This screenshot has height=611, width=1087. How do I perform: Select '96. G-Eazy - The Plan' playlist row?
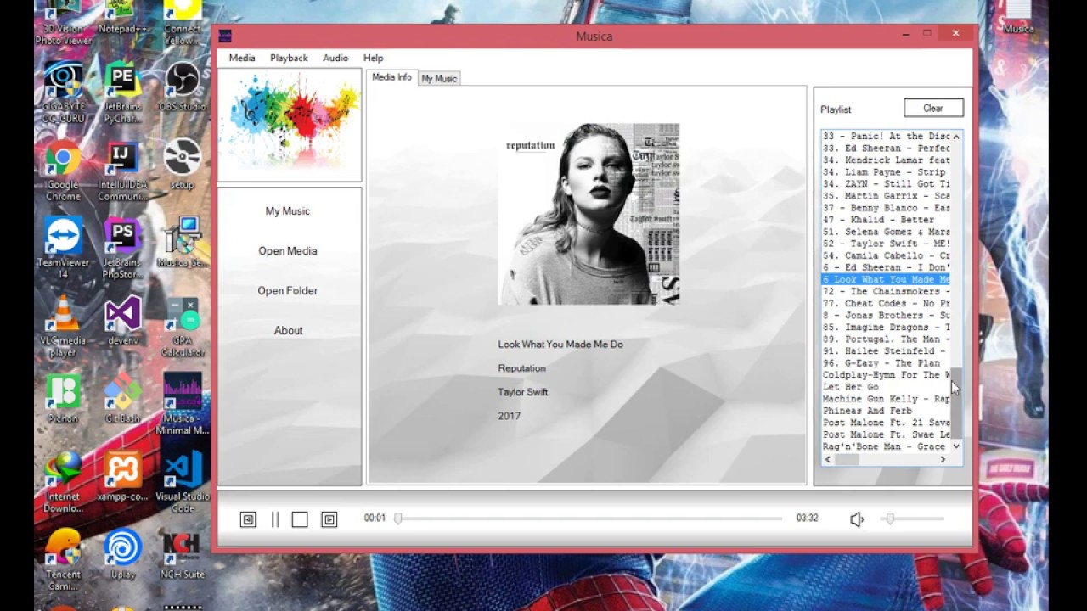(x=886, y=362)
